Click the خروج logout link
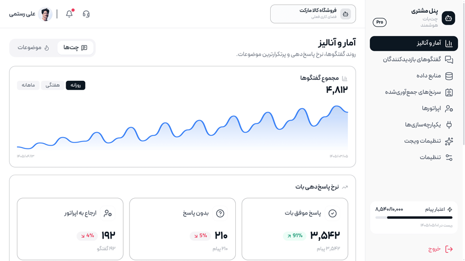Image resolution: width=465 pixels, height=261 pixels. coord(440,249)
